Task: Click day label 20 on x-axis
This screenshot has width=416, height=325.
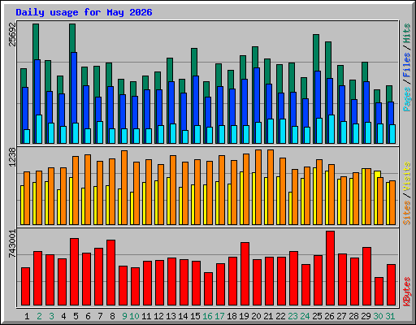Action: pyautogui.click(x=256, y=316)
